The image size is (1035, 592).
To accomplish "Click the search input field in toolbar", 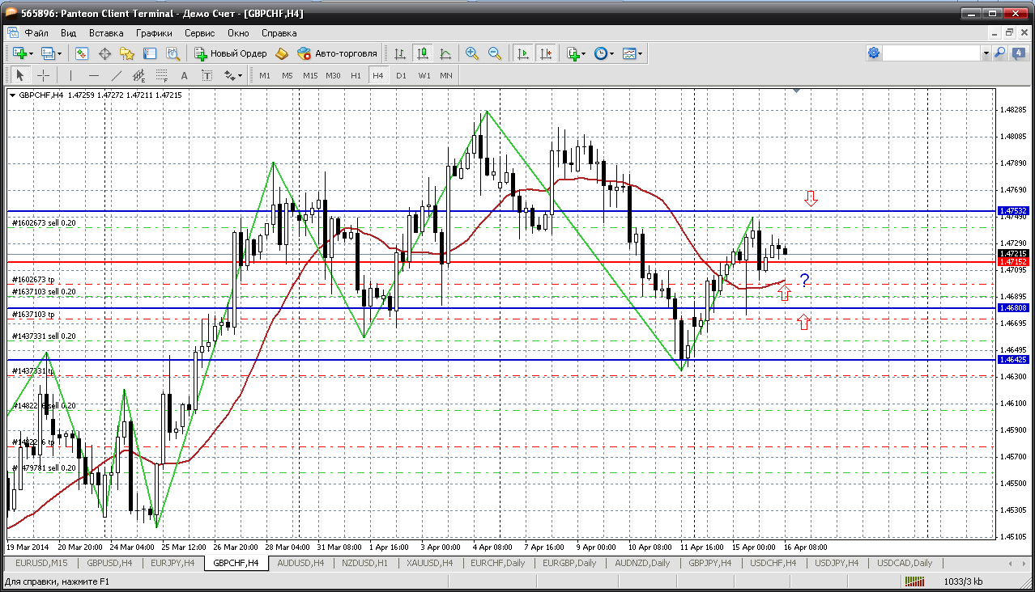I will coord(931,53).
